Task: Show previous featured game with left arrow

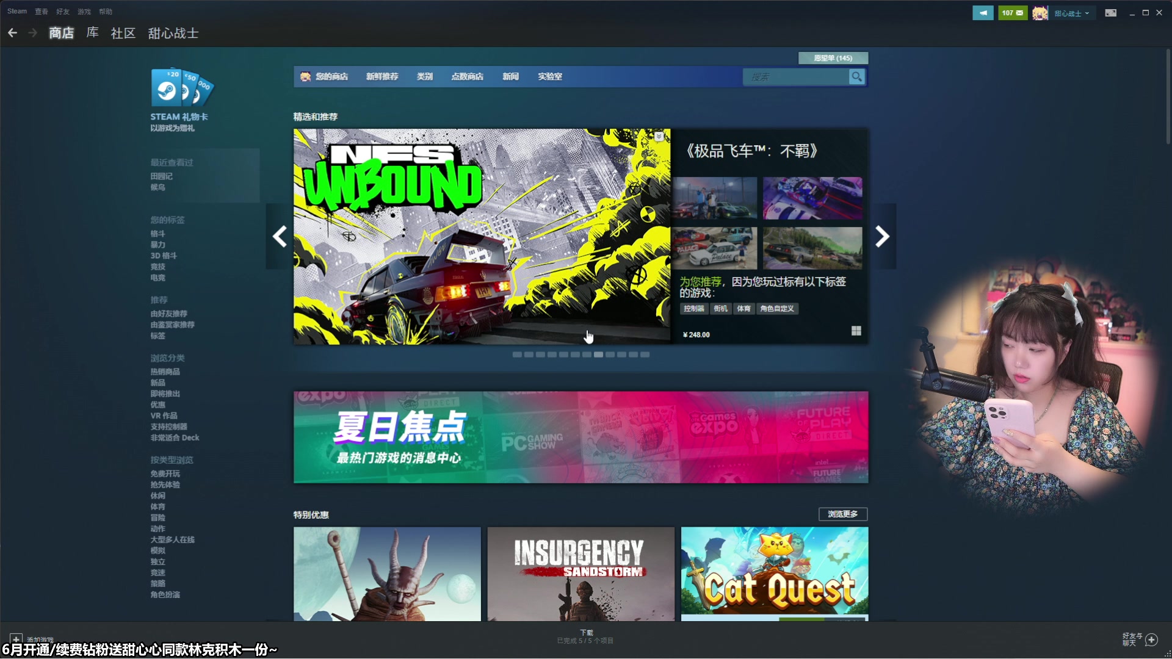Action: tap(280, 236)
